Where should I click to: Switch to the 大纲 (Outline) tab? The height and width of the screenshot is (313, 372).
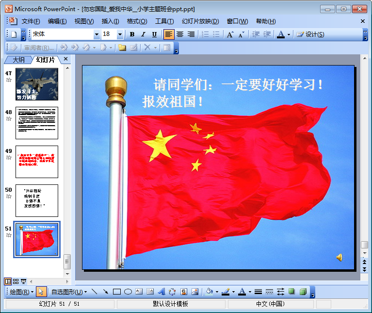(x=18, y=60)
